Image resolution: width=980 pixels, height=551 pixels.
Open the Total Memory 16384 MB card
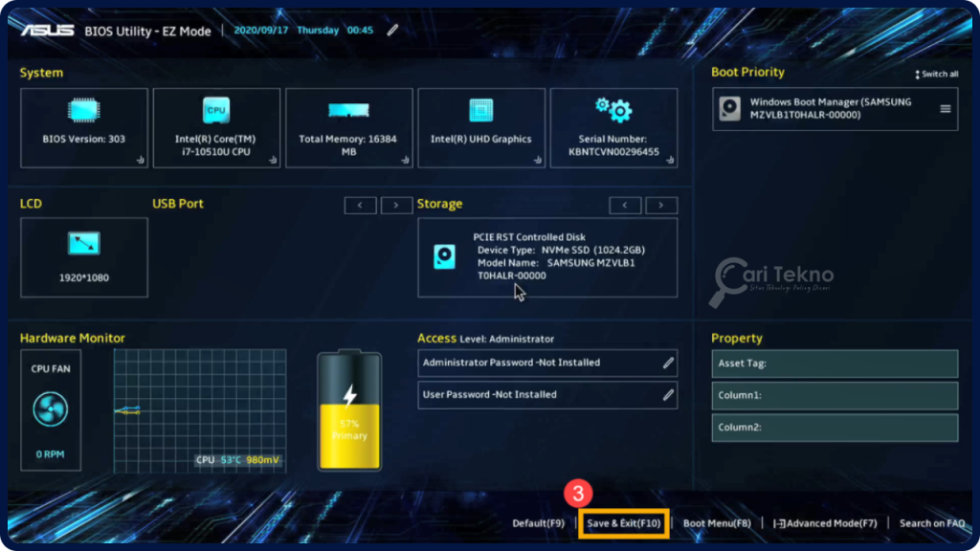pyautogui.click(x=348, y=128)
